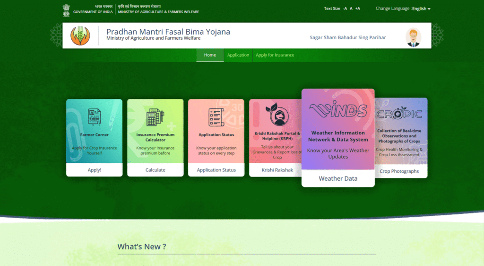Click the Insurance Premium Calculator icon
This screenshot has height=266, width=484.
click(x=155, y=117)
